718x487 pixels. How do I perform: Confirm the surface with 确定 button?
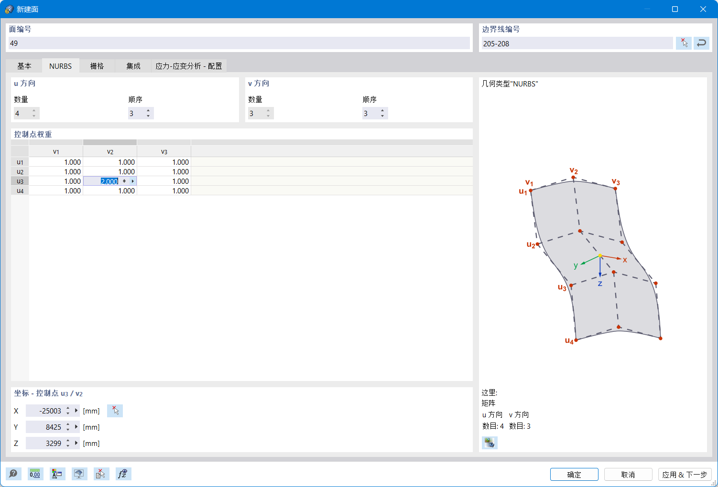(574, 474)
